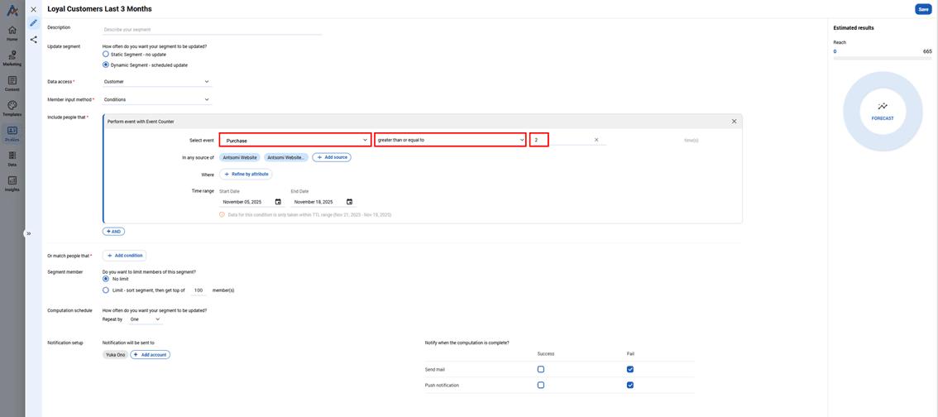Click the TTL range info warning icon
The width and height of the screenshot is (938, 417).
click(x=222, y=214)
